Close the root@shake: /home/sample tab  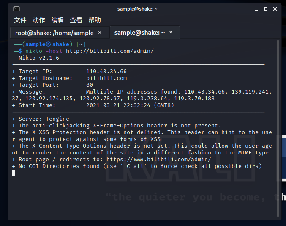point(100,33)
